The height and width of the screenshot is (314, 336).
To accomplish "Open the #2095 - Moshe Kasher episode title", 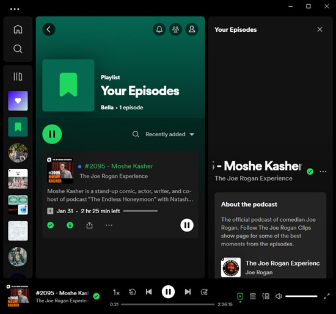I will pos(119,166).
